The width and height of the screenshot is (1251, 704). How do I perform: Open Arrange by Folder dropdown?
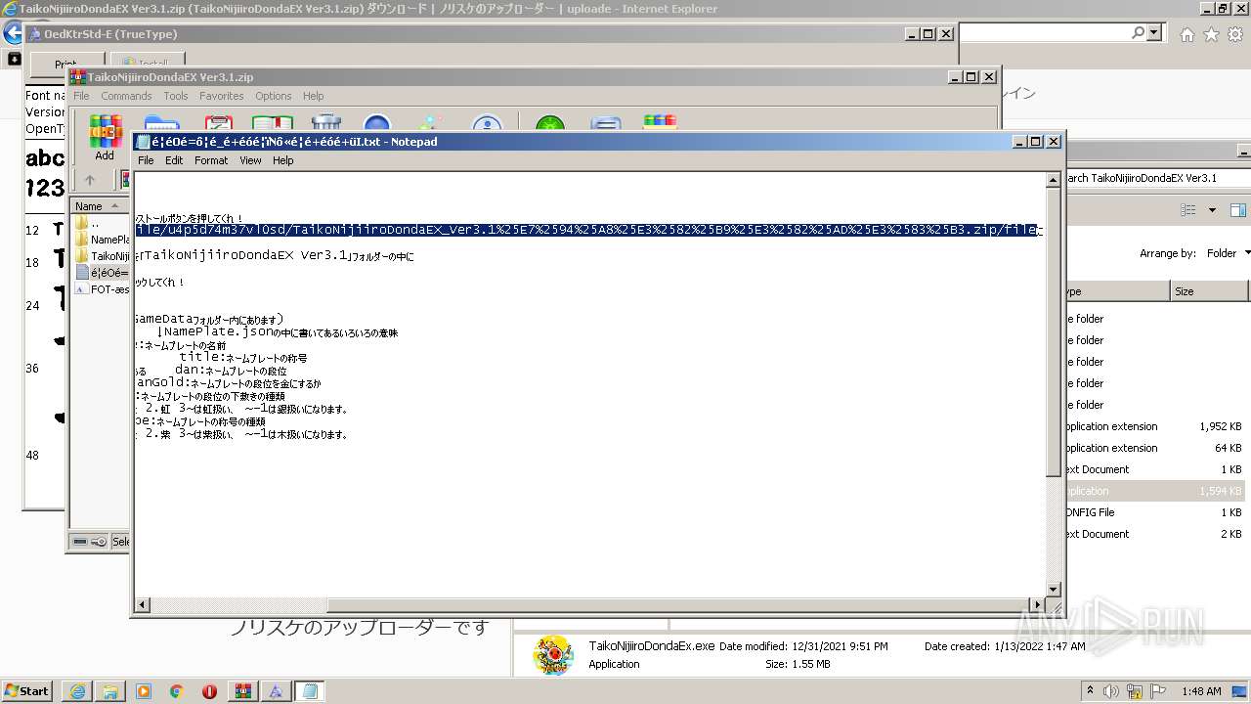point(1229,253)
